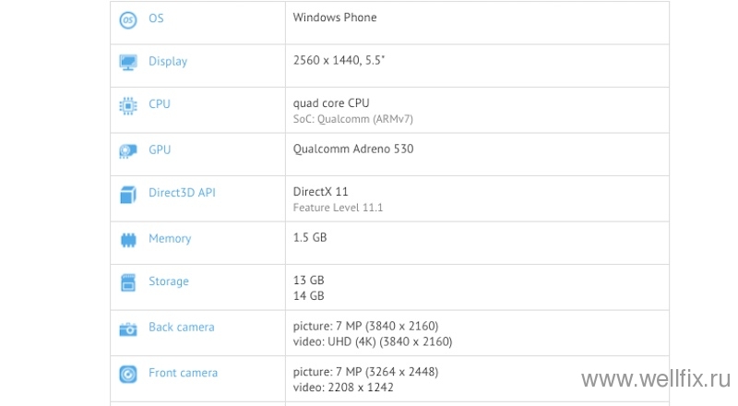Click the Back camera label
Viewport: 738px width, 406px height.
tap(182, 327)
